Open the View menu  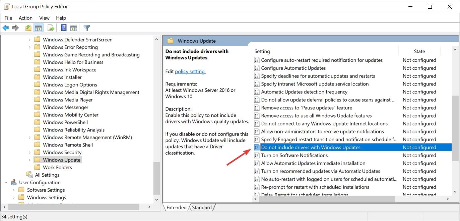pyautogui.click(x=44, y=18)
